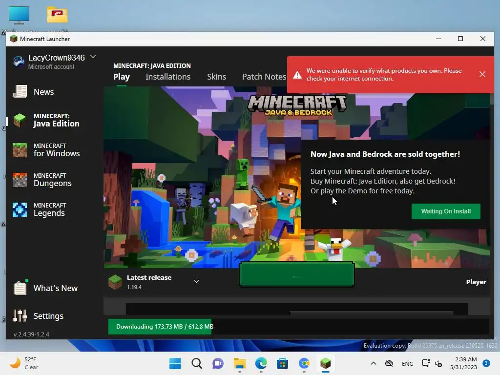Click the Latest release grass block icon
The height and width of the screenshot is (375, 500).
pos(115,282)
